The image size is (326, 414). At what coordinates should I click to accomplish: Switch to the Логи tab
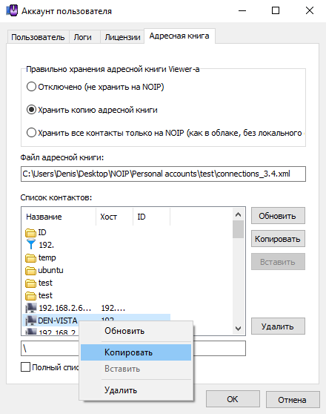pyautogui.click(x=82, y=37)
